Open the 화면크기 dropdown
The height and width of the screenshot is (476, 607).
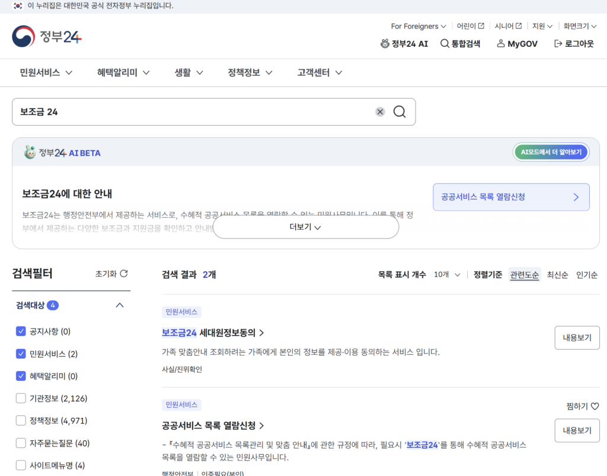click(580, 26)
